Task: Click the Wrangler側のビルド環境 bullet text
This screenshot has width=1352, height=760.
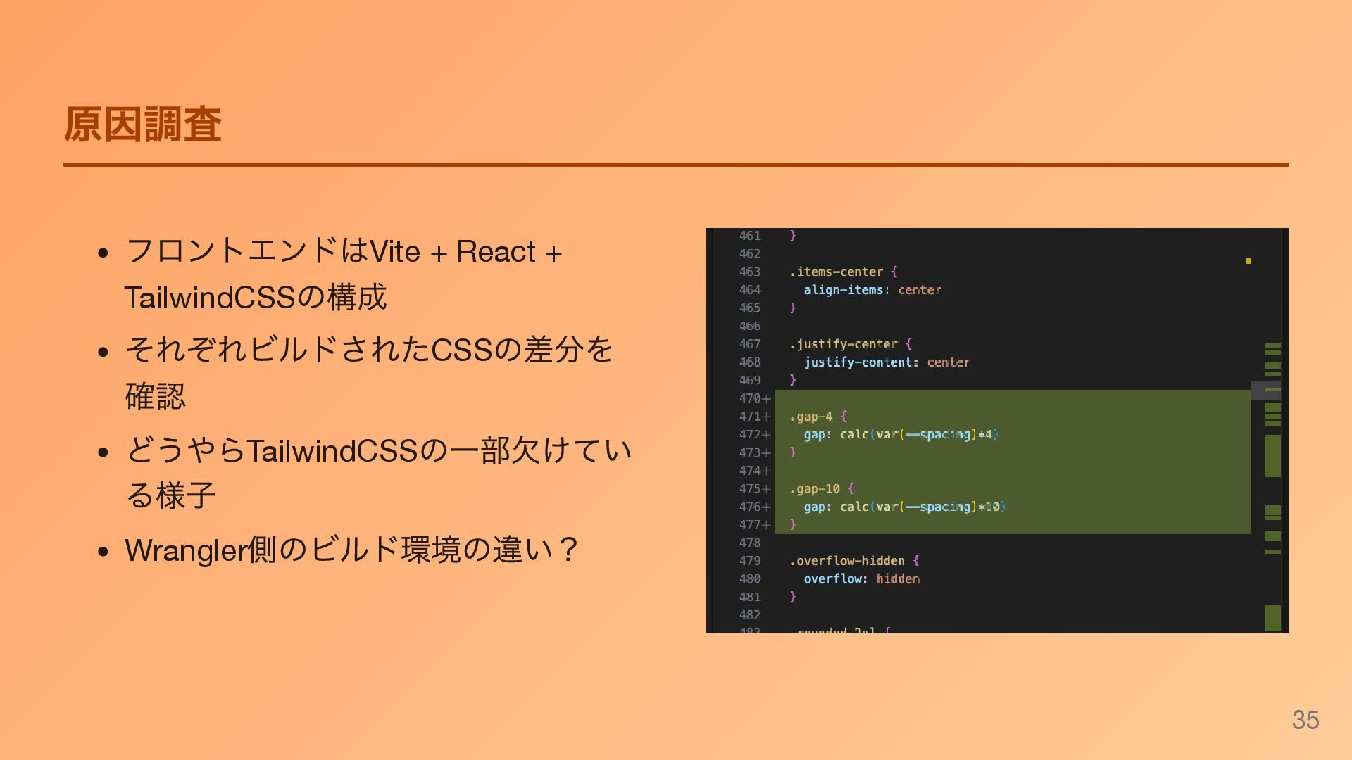Action: pos(351,550)
